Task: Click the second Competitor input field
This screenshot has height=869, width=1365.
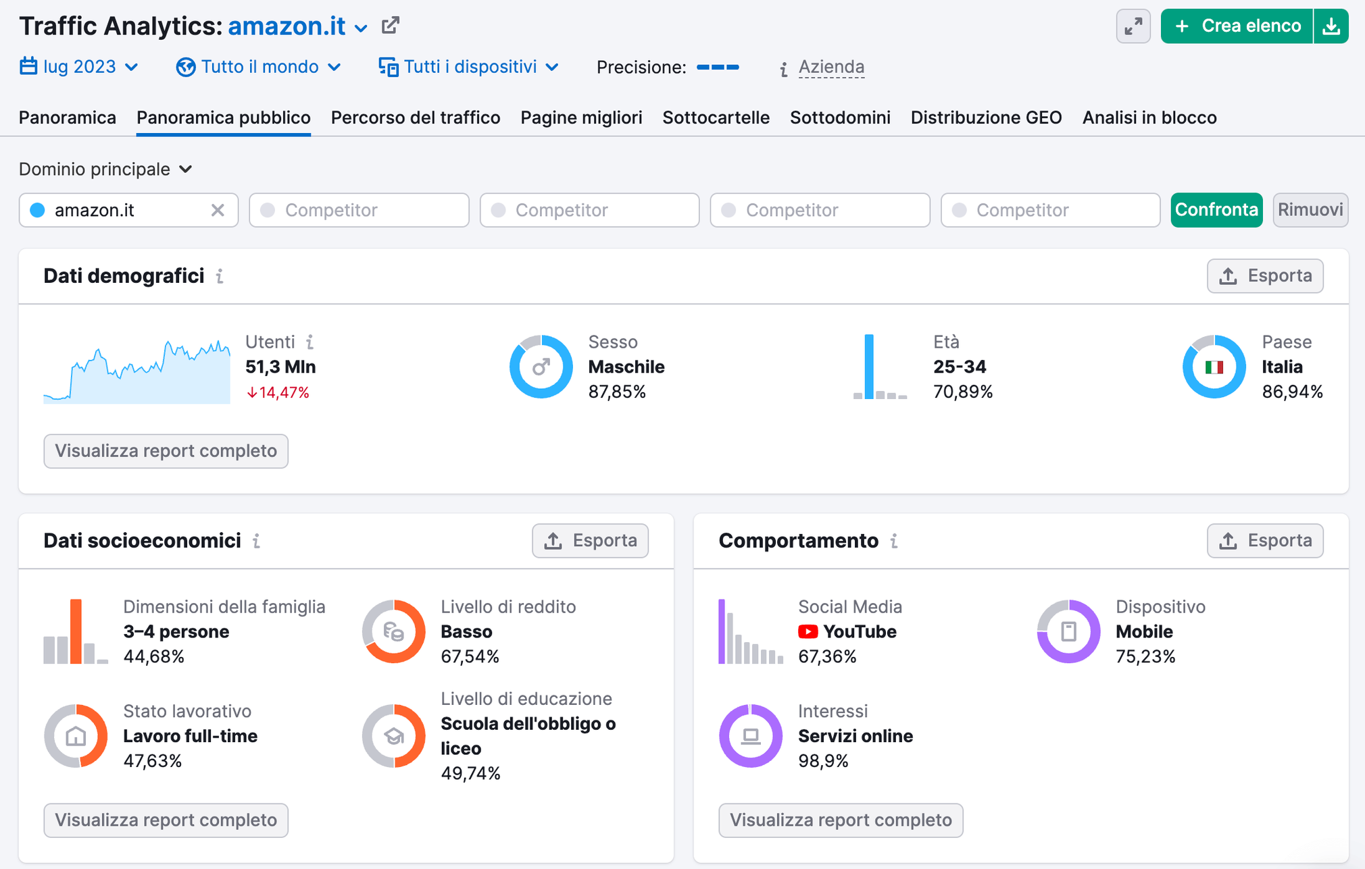Action: point(589,210)
